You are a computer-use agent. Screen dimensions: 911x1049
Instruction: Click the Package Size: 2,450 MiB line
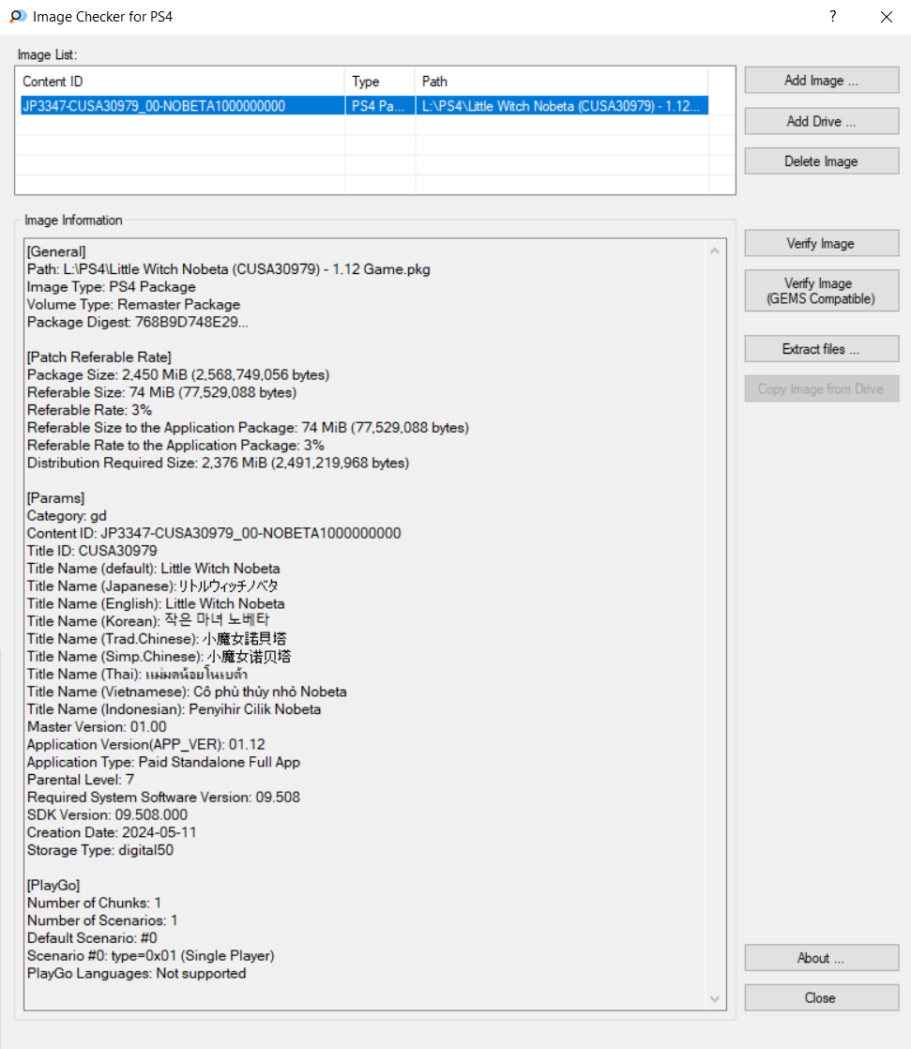pos(178,374)
